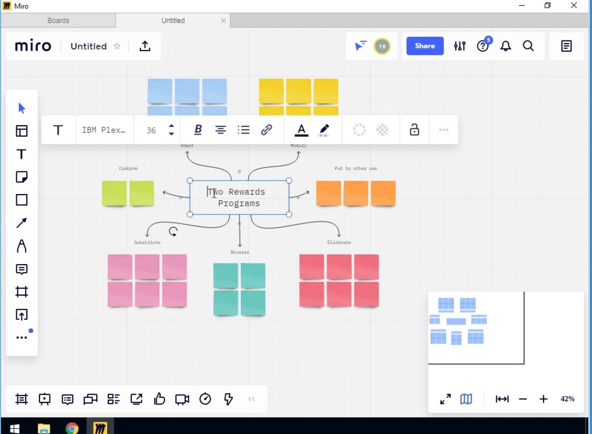Open more options ellipsis in context toolbar
592x434 pixels.
click(x=444, y=130)
